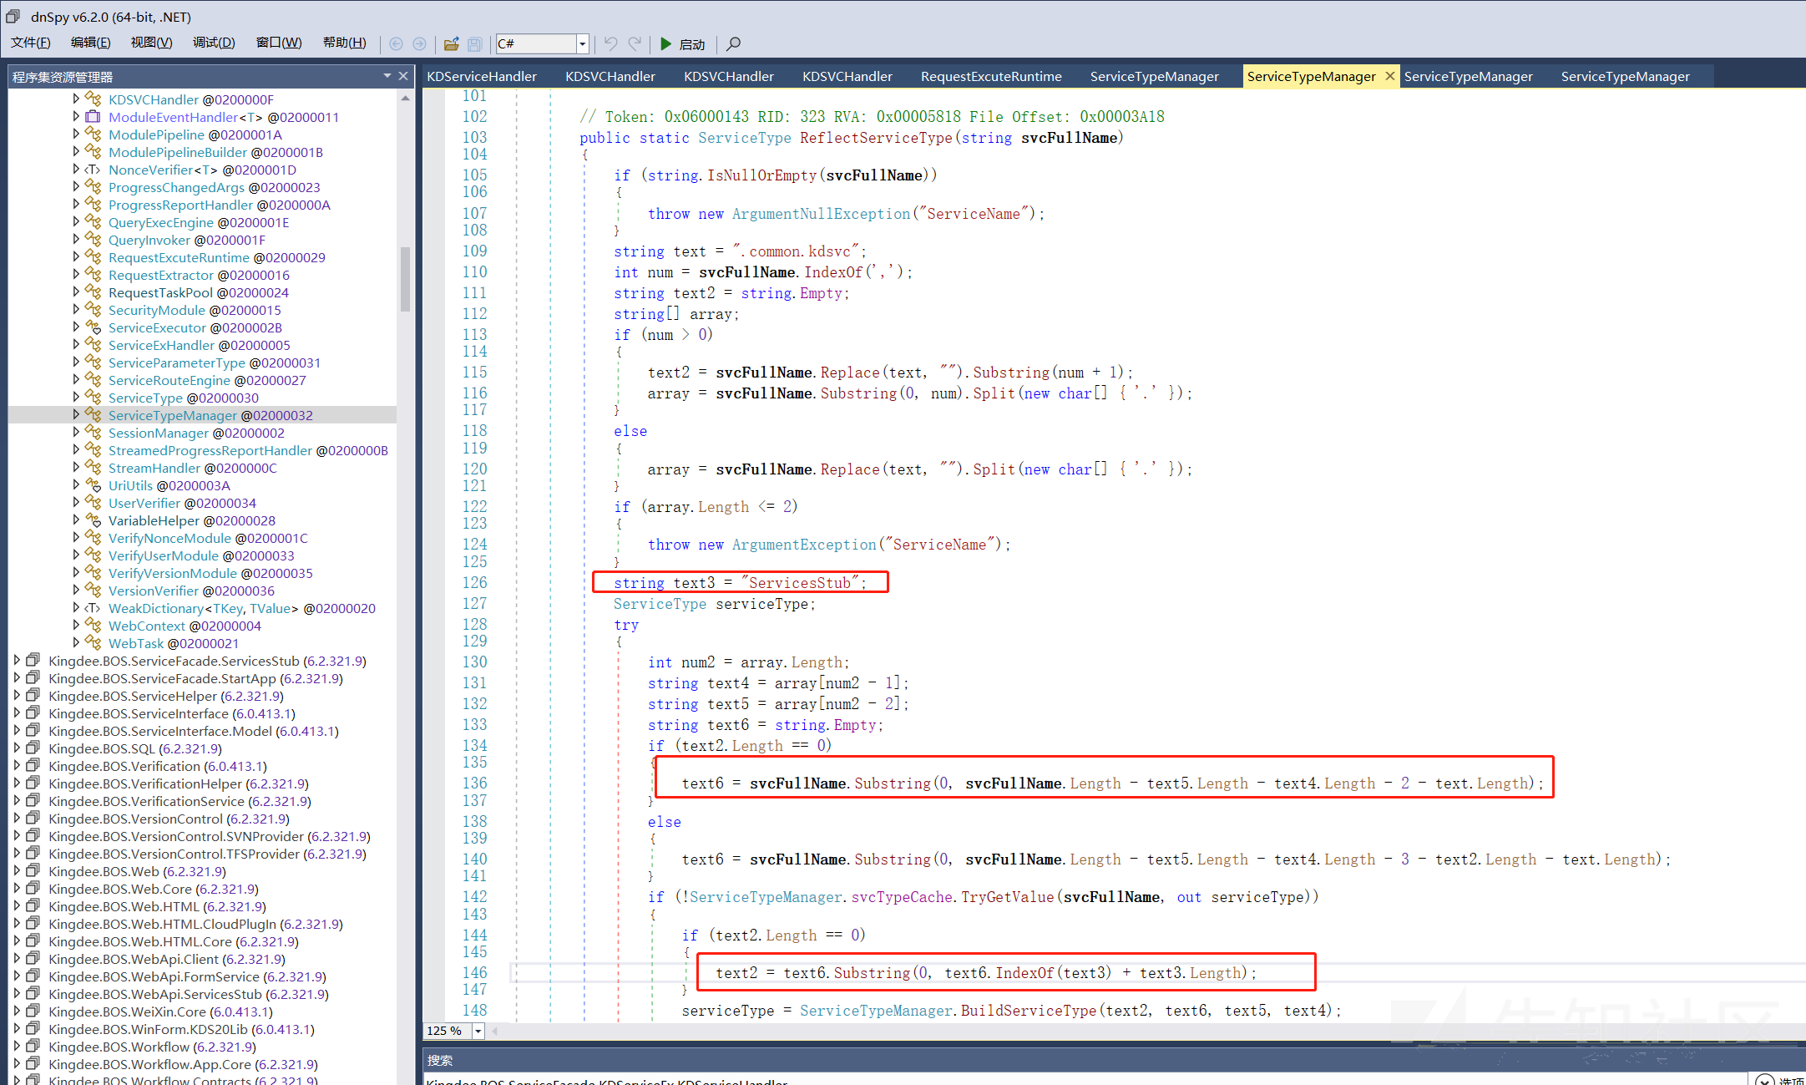Screen dimensions: 1806x1085
Task: Click the green start debugging arrow
Action: pos(665,43)
